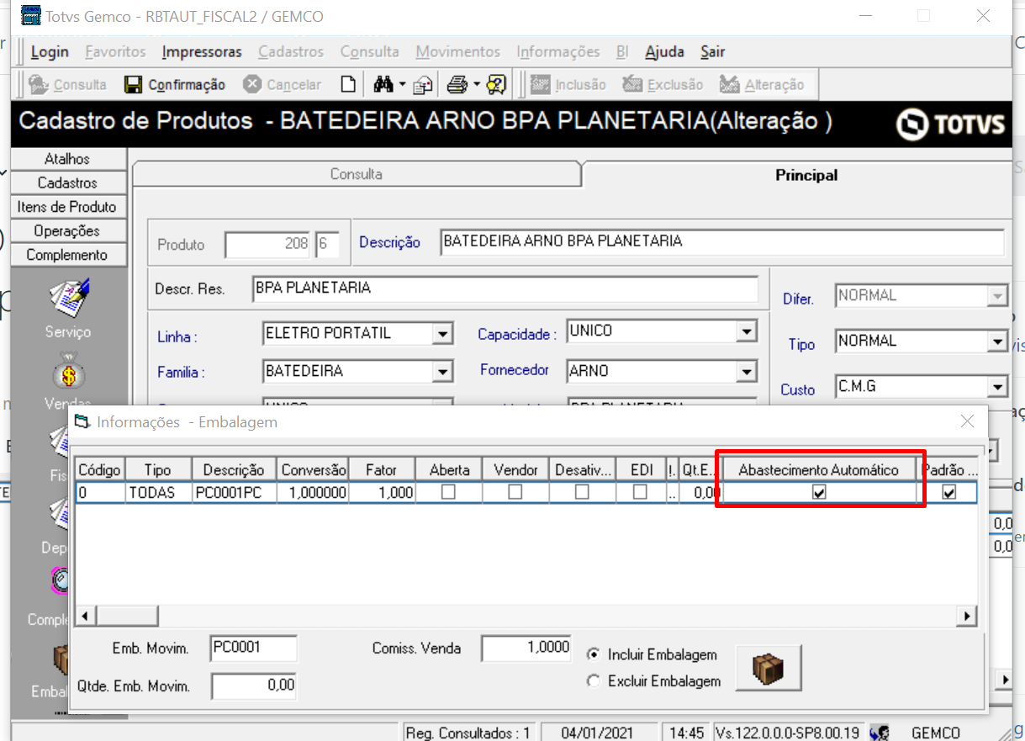
Task: Click the Informações - Embalagem title bar icon
Action: point(81,421)
